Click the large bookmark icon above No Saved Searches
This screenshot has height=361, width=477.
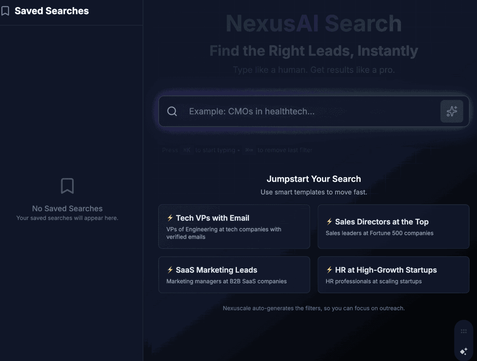click(67, 186)
